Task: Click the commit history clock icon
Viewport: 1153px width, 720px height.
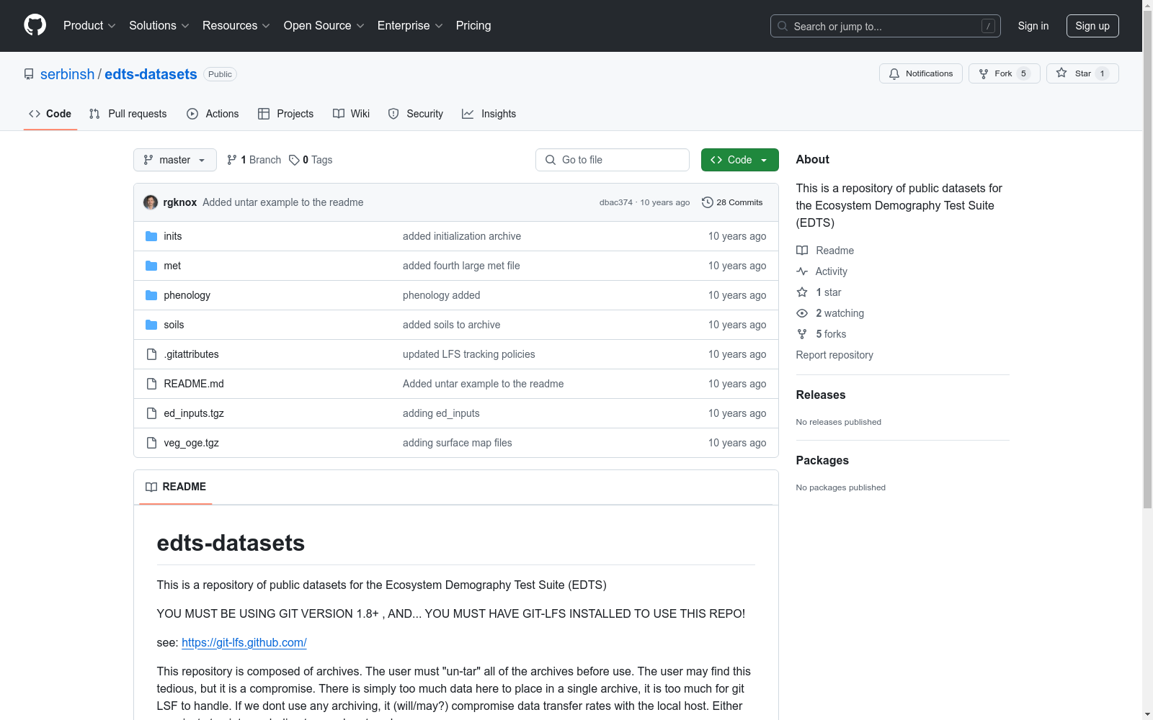Action: [x=708, y=202]
